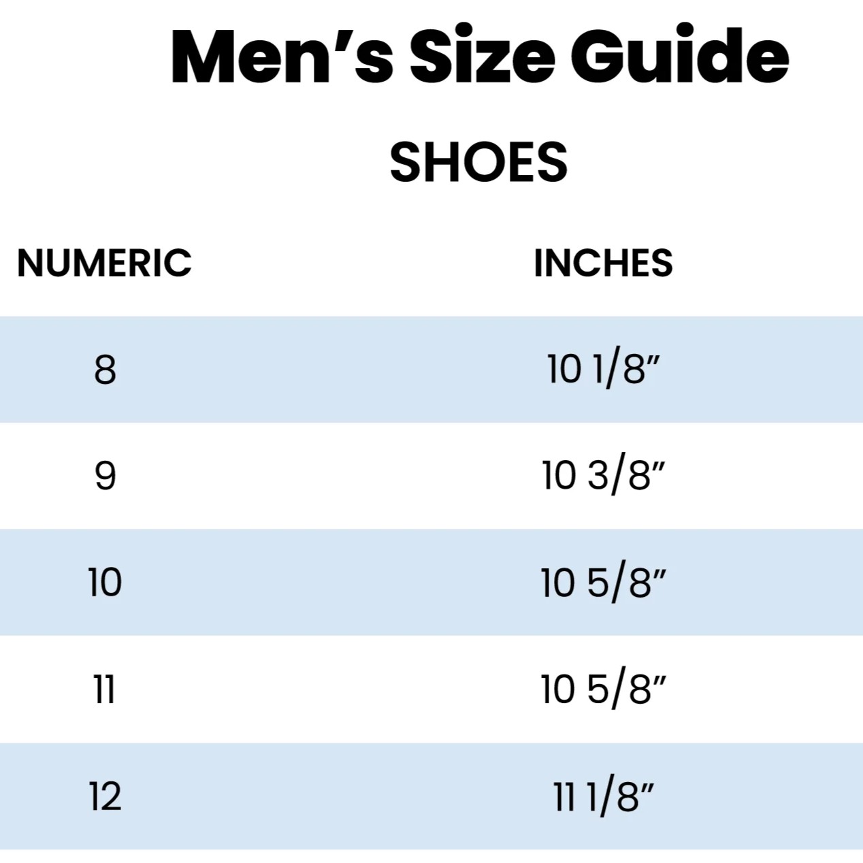Click the white size 9 row background
This screenshot has width=863, height=863.
(x=431, y=476)
